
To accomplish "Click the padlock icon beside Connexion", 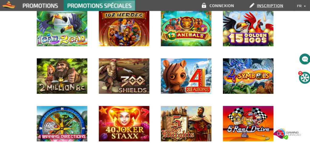I will click(x=204, y=5).
